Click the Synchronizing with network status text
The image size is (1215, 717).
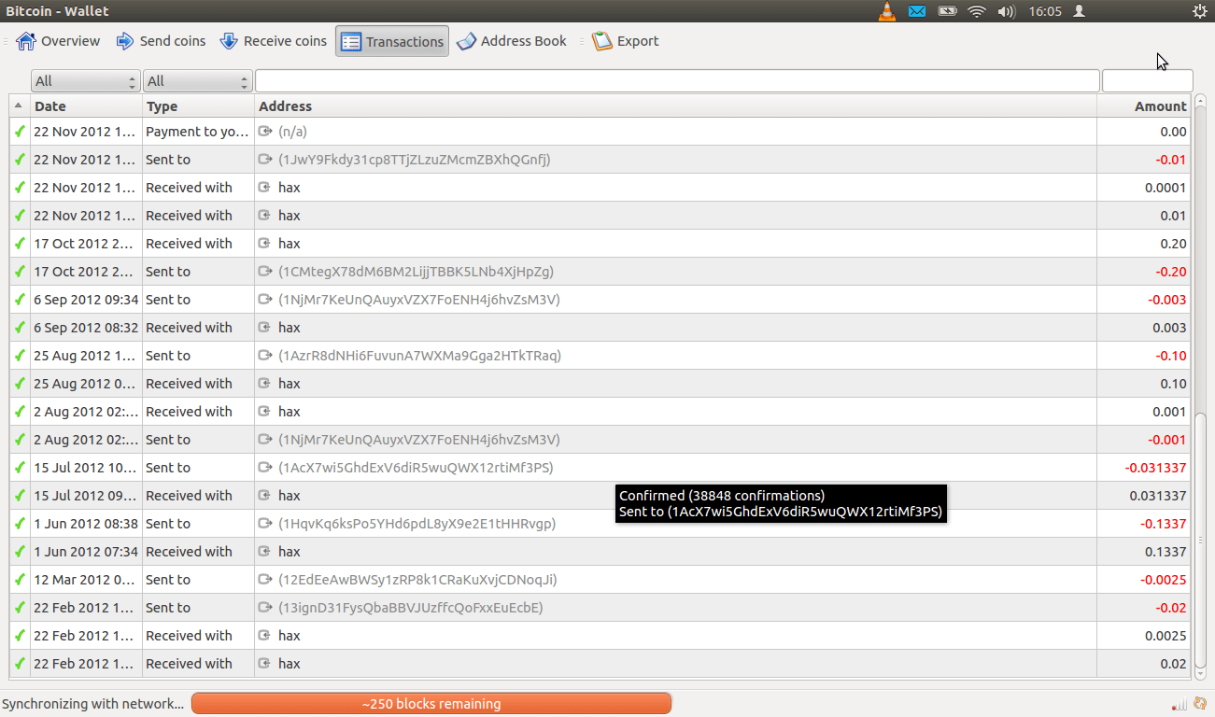point(93,704)
